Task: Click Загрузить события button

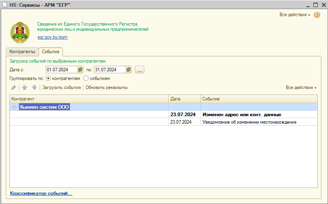Action: 61,87
